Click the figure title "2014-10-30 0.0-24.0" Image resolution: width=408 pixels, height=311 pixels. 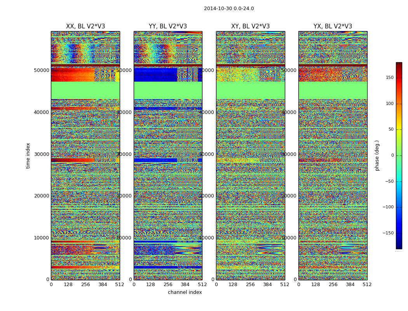click(229, 9)
